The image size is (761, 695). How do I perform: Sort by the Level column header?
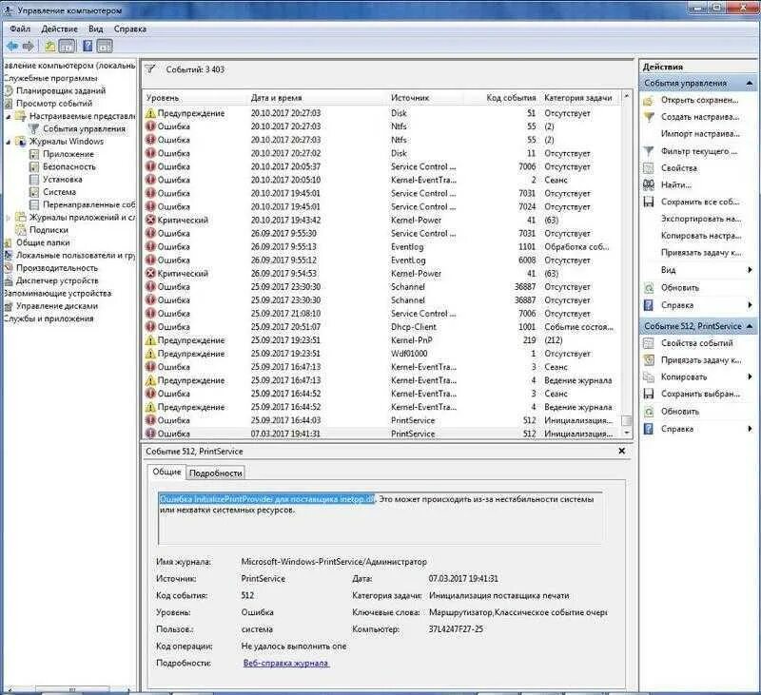(x=196, y=98)
